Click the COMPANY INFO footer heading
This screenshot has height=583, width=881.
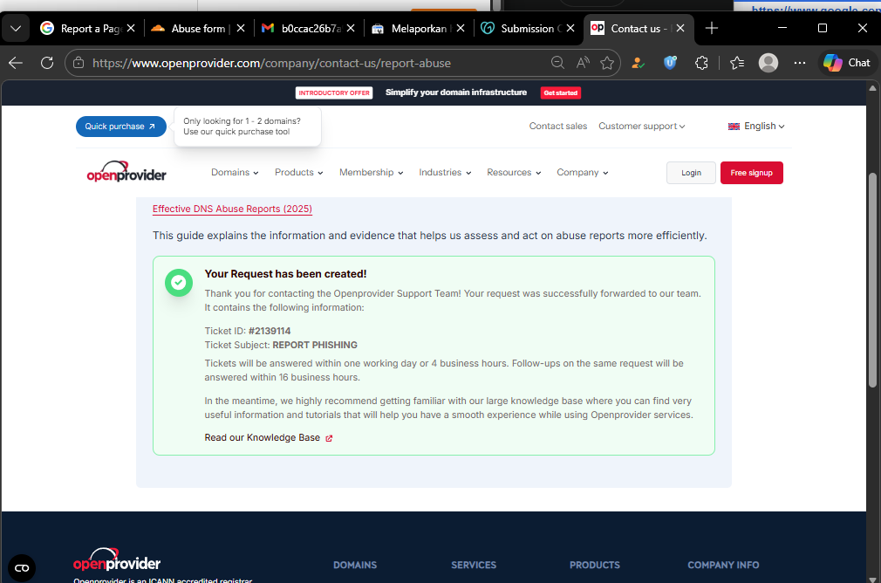[x=723, y=565]
